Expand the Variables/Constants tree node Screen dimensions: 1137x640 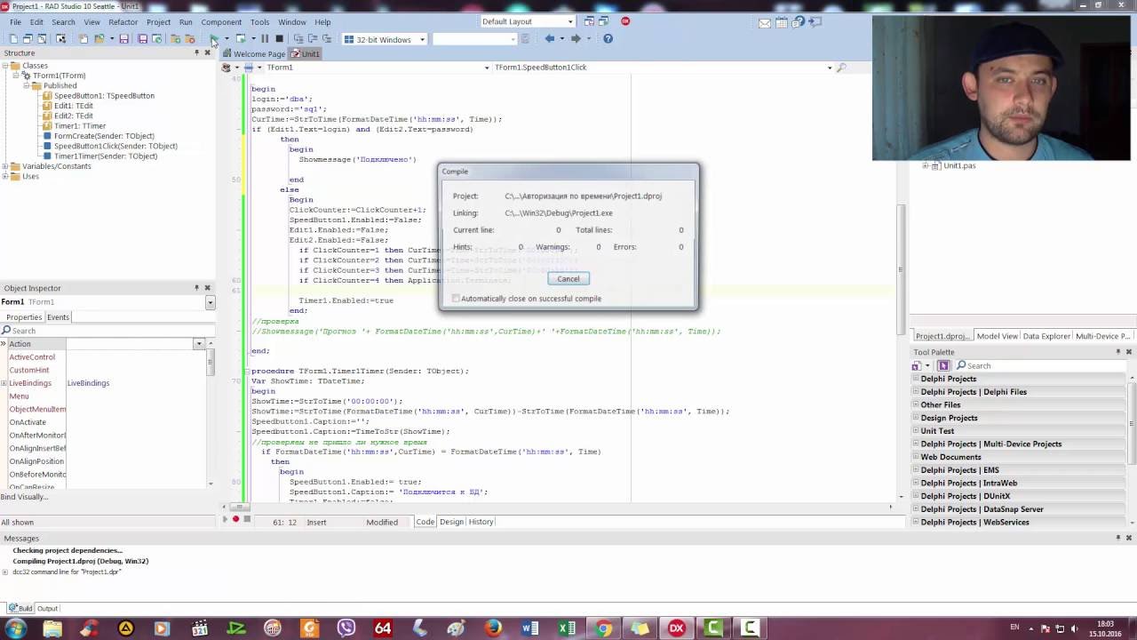5,166
